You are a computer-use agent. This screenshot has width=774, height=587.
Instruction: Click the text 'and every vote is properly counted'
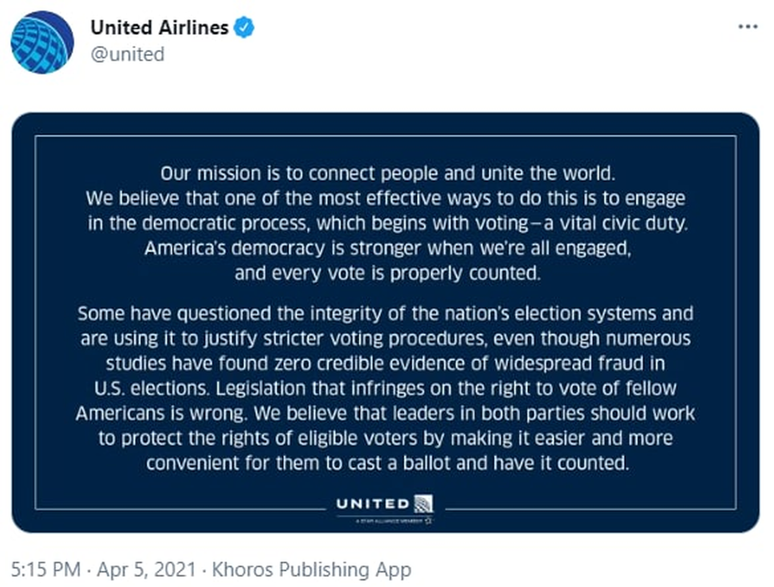tap(387, 273)
